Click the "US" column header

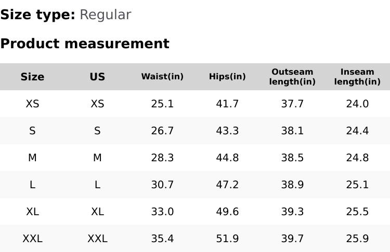pyautogui.click(x=97, y=77)
